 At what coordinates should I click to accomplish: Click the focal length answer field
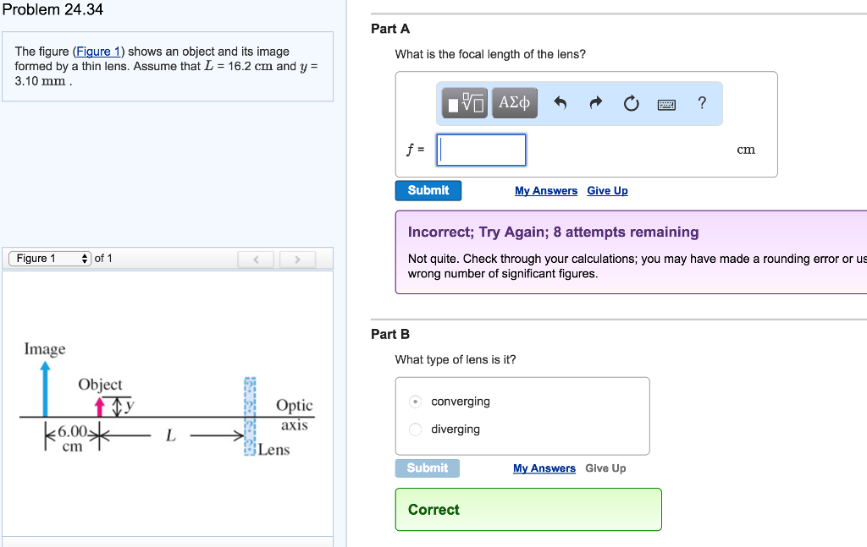point(481,150)
